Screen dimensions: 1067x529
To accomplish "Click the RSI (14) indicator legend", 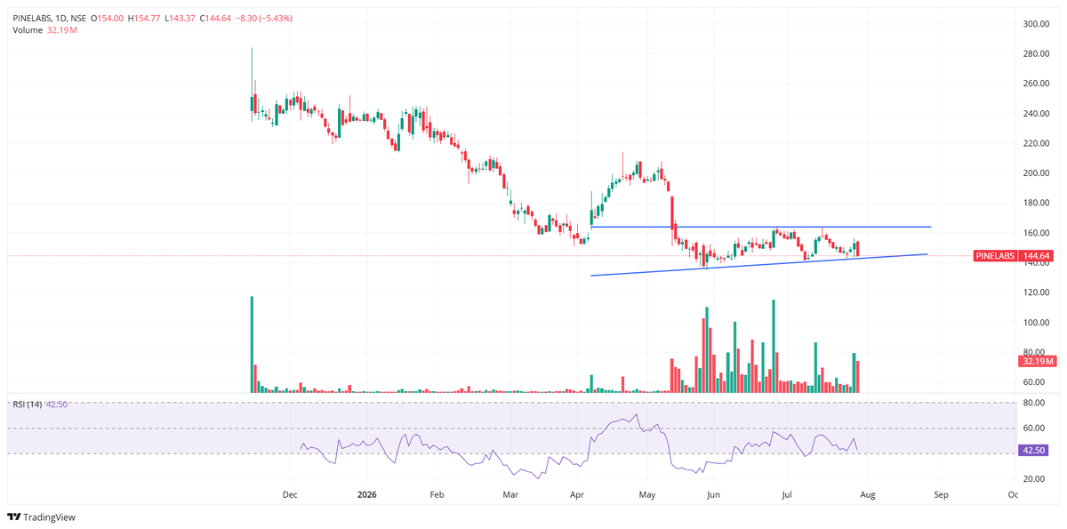I will (x=41, y=405).
